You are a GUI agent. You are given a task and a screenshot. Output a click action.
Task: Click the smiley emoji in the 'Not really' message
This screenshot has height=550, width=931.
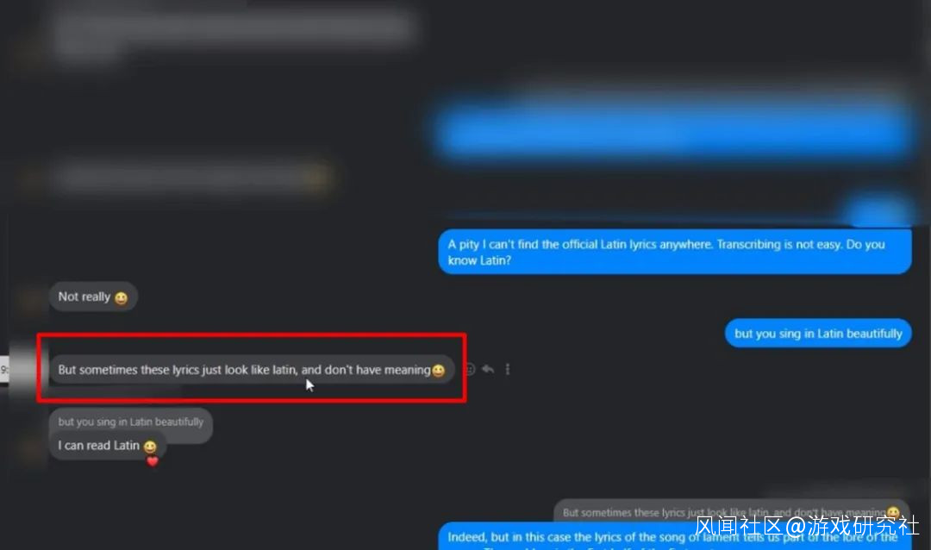tap(122, 297)
